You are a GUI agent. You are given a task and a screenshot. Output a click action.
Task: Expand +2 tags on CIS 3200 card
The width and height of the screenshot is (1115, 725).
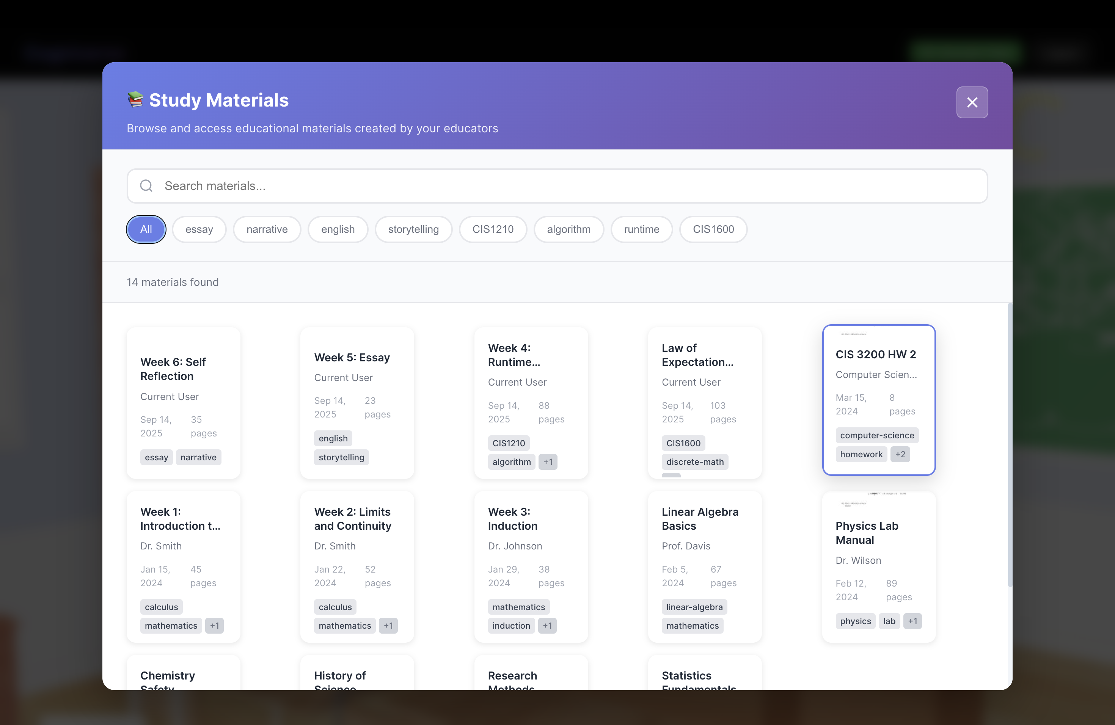(x=900, y=454)
